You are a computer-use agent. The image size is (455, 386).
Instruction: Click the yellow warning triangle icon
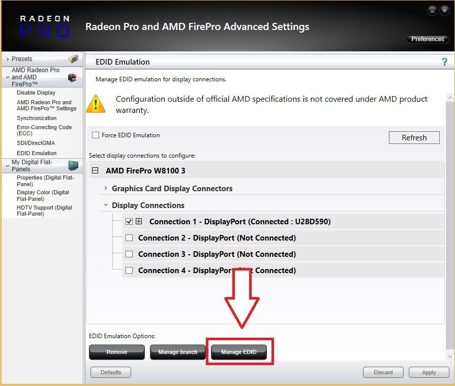[x=96, y=104]
